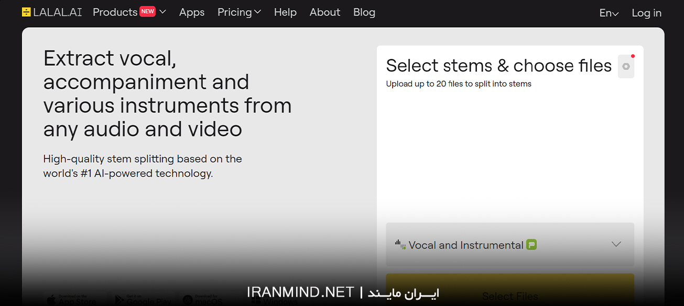Open the En language selector

coord(609,13)
